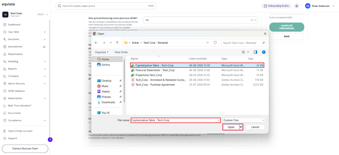Screen dimensions: 339x155
Task: Open 409A Valuation in the sidebar
Action: pyautogui.click(x=16, y=91)
